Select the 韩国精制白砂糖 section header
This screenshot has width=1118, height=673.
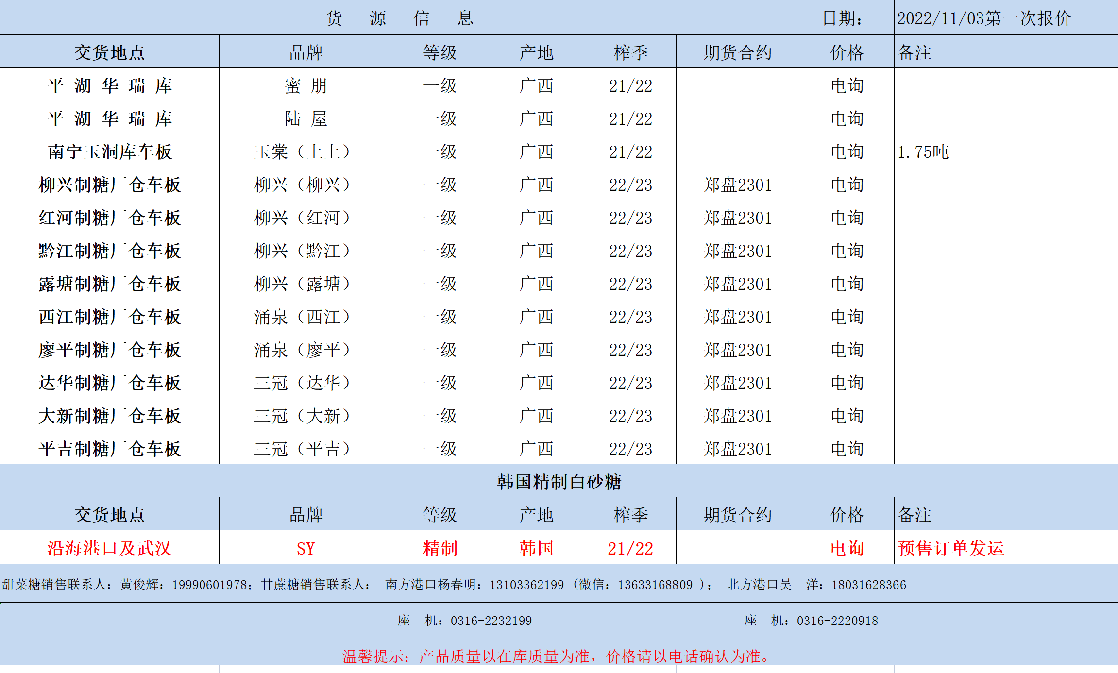[x=559, y=482]
